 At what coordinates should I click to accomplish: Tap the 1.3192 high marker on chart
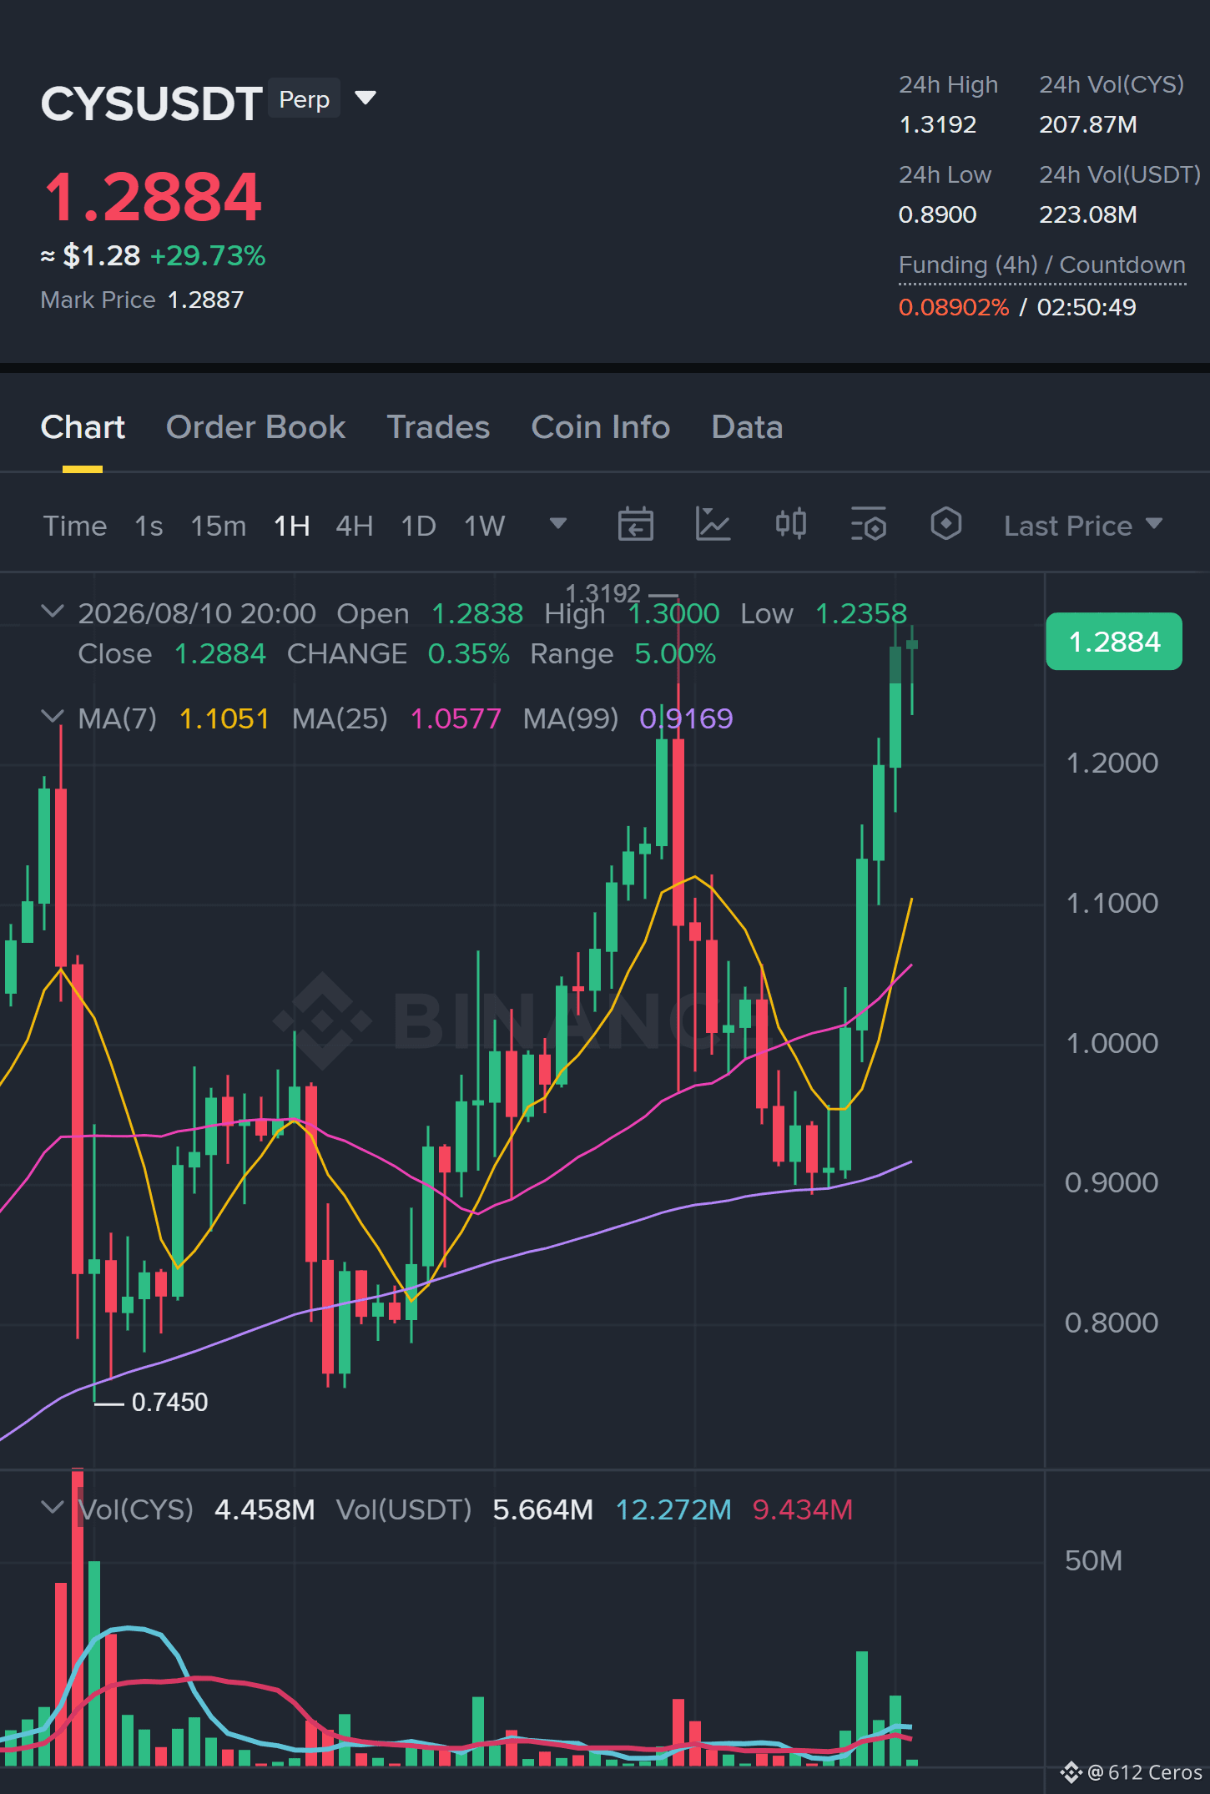(x=602, y=593)
